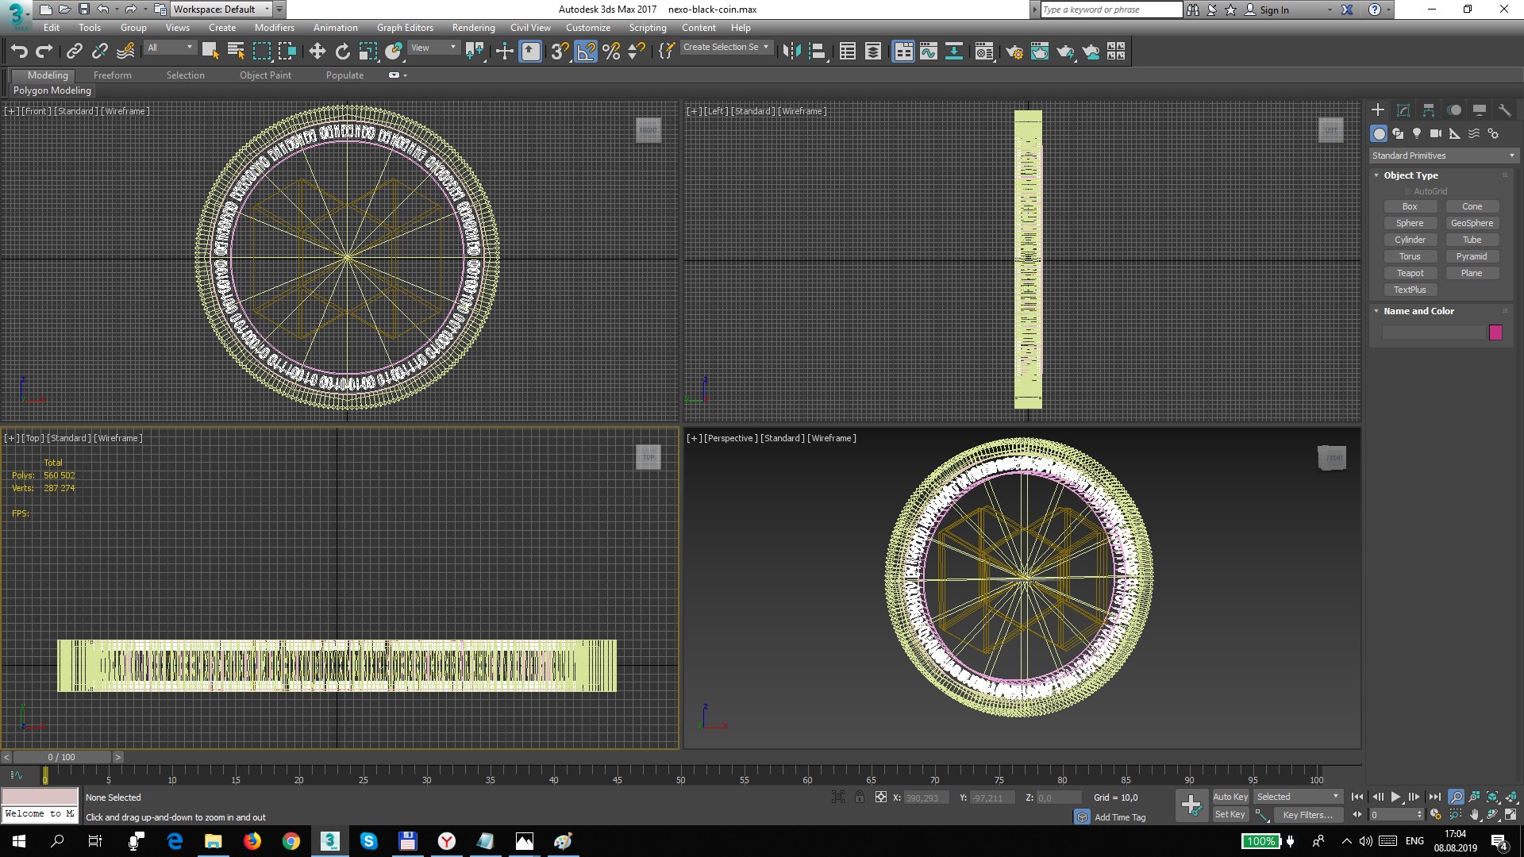This screenshot has width=1524, height=857.
Task: Switch to Lights category in Create panel
Action: 1417,133
